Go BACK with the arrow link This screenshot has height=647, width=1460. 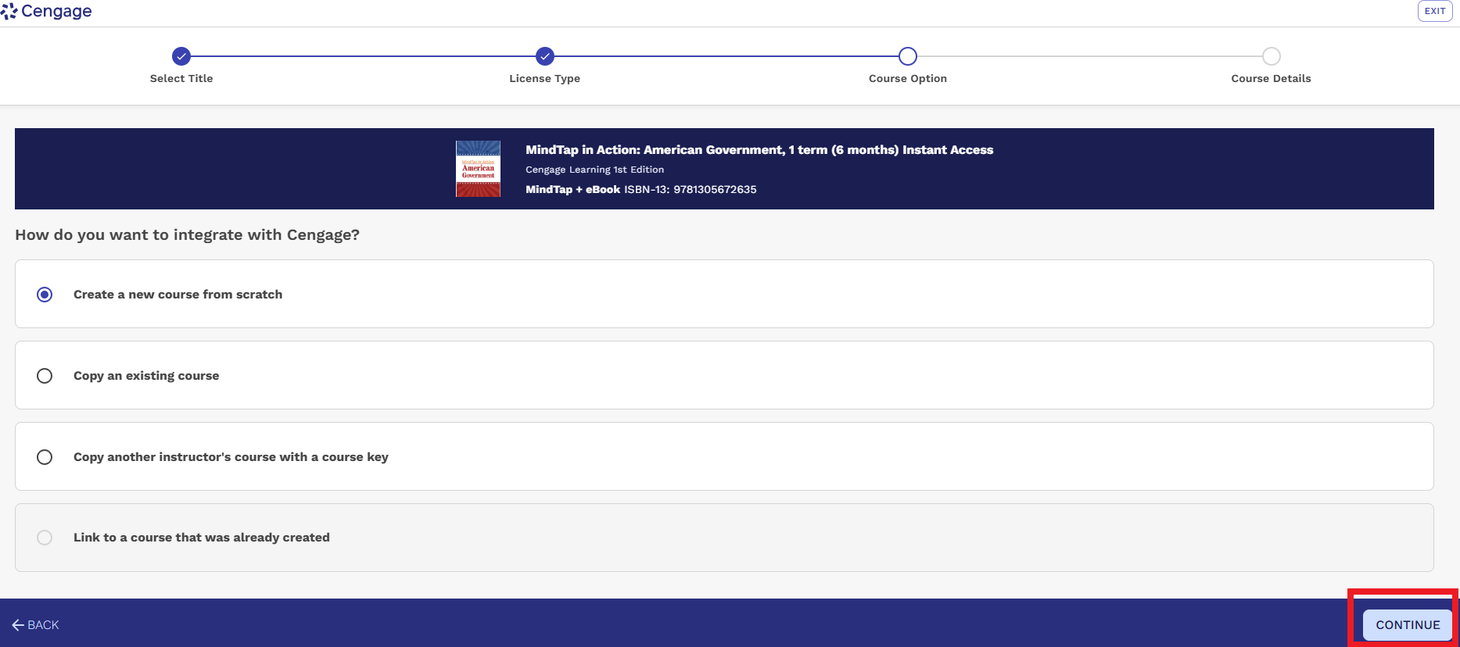(36, 625)
